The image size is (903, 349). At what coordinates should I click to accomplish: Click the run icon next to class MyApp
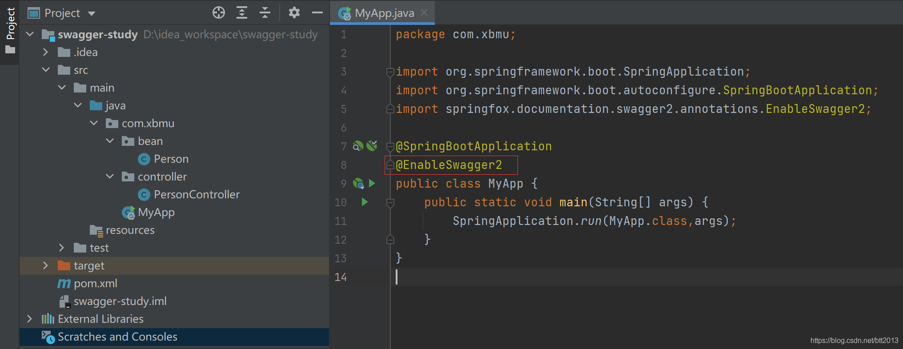point(372,184)
